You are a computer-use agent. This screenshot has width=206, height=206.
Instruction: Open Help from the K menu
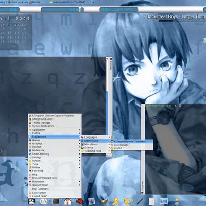55,175
